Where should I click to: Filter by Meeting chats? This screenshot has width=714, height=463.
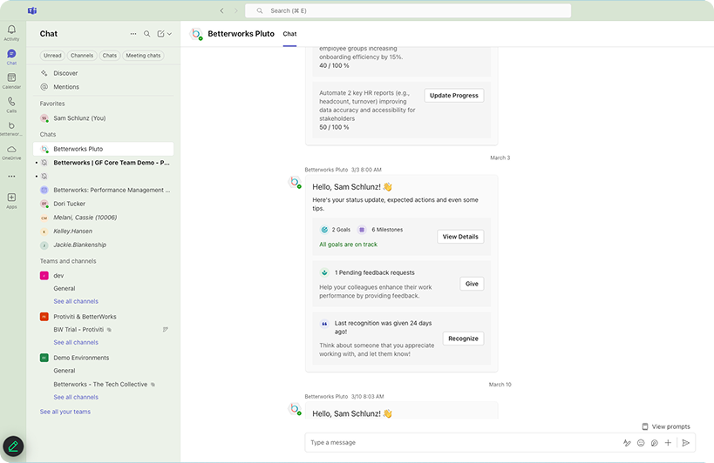[x=143, y=56]
